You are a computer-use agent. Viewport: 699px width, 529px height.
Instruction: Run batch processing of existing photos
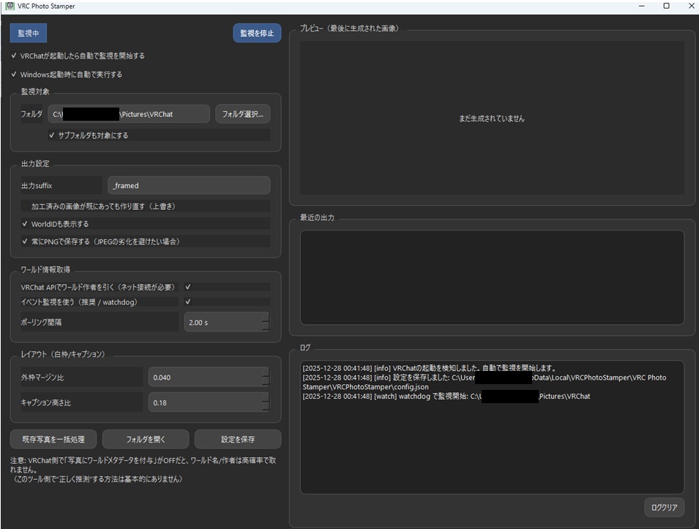51,439
